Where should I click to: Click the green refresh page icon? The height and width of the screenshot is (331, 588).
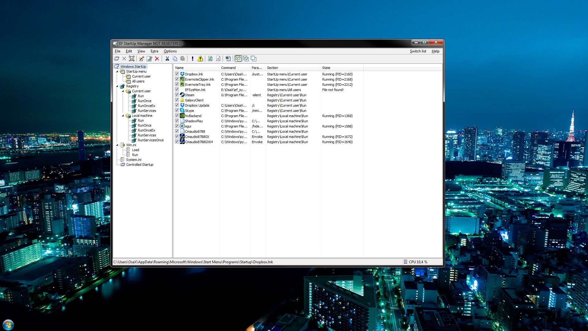tap(210, 59)
